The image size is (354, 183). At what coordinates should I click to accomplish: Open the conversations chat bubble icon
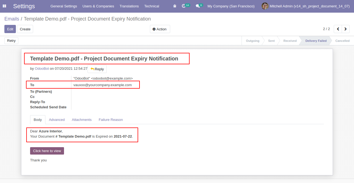198,6
